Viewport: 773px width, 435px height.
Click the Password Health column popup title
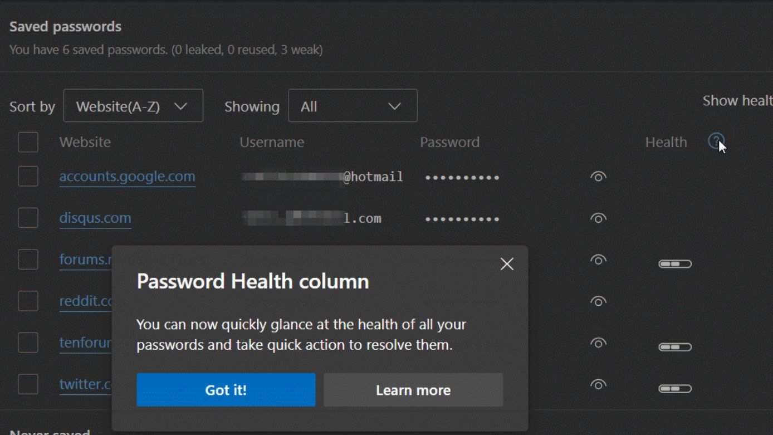pos(253,281)
